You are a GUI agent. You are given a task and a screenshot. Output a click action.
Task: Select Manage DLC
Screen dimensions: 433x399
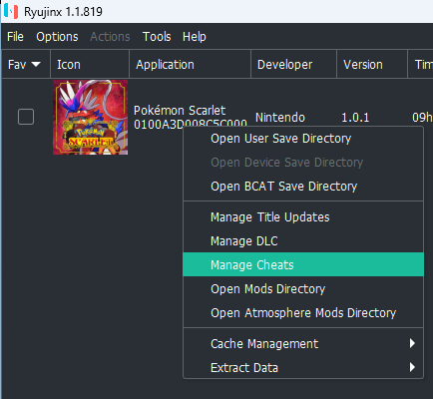[x=303, y=241]
